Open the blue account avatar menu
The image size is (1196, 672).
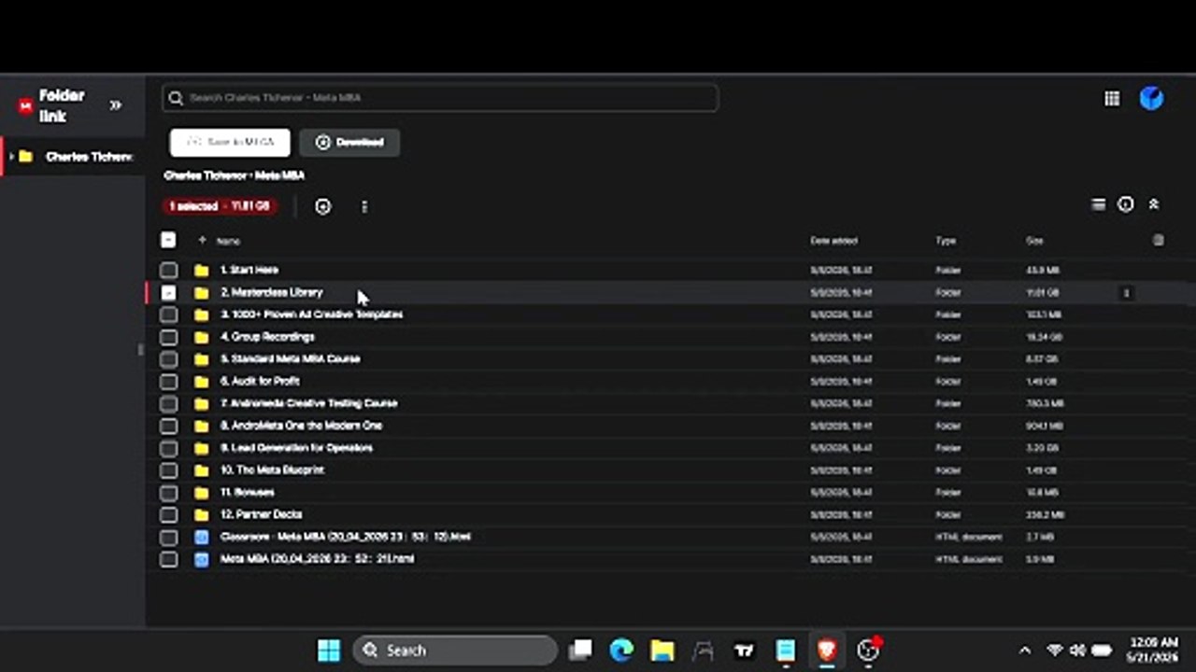pos(1151,98)
